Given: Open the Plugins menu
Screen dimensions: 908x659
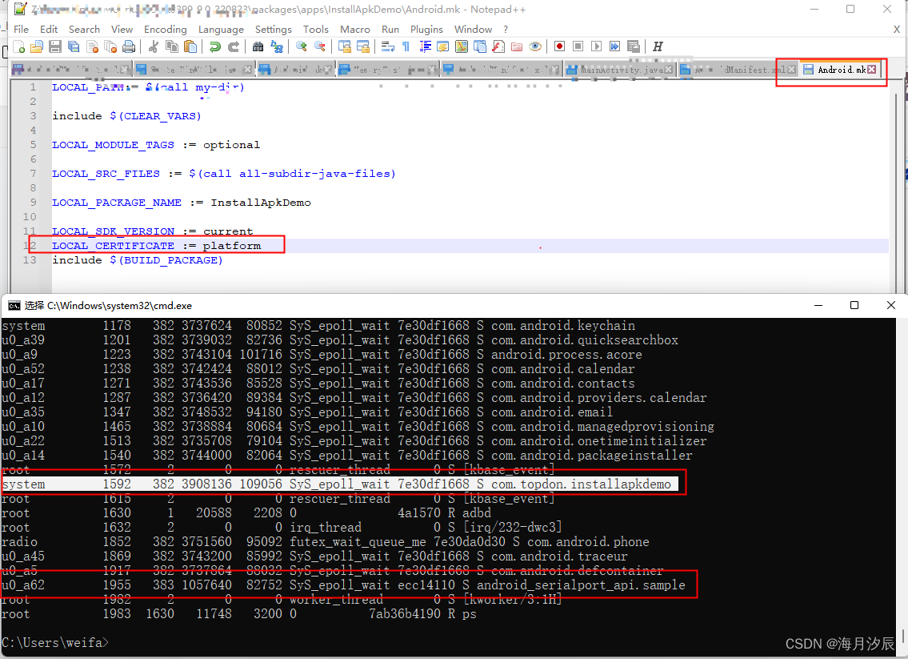Looking at the screenshot, I should click(426, 29).
